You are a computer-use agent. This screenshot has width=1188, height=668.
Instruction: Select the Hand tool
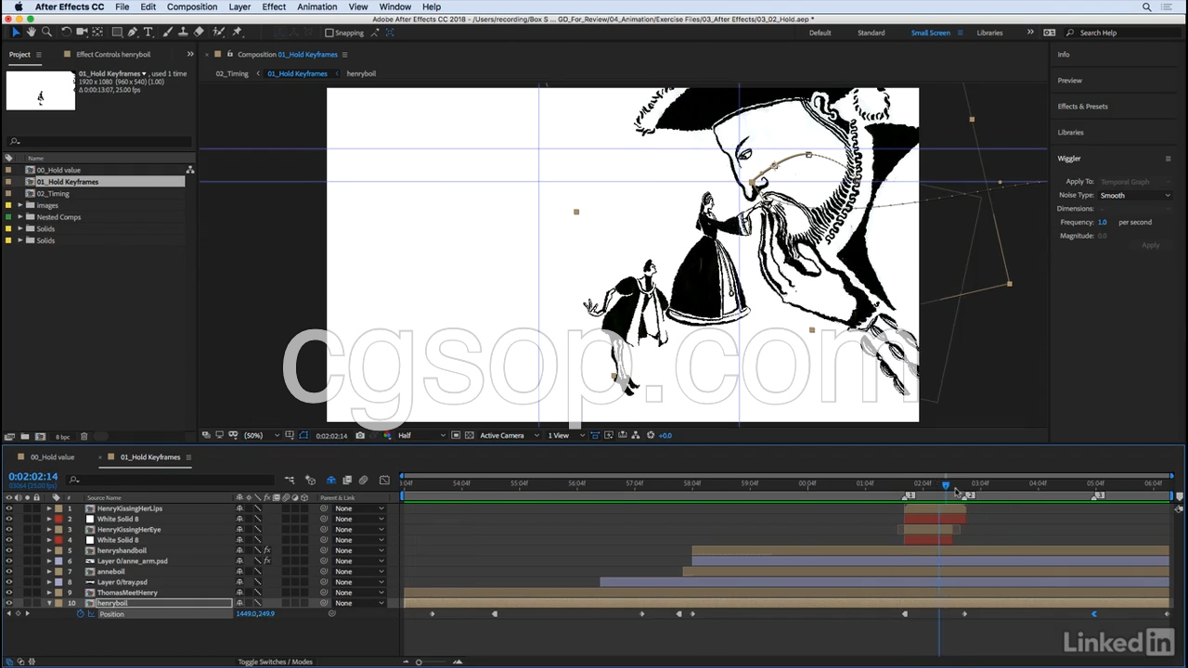tap(31, 32)
